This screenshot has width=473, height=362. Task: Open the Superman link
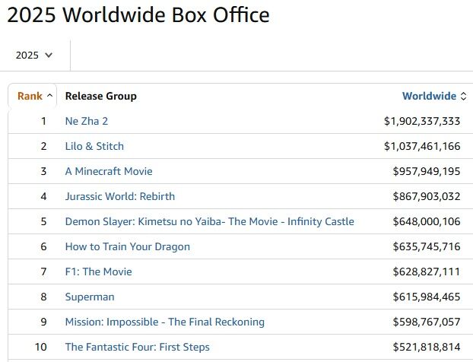(x=90, y=297)
